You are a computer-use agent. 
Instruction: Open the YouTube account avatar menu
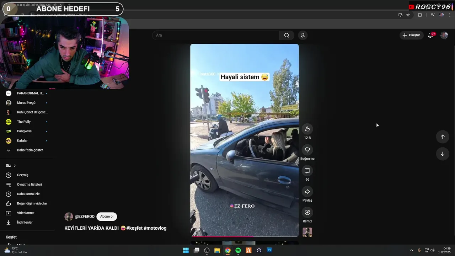[x=444, y=35]
